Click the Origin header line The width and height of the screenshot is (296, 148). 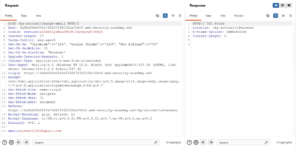point(80,73)
